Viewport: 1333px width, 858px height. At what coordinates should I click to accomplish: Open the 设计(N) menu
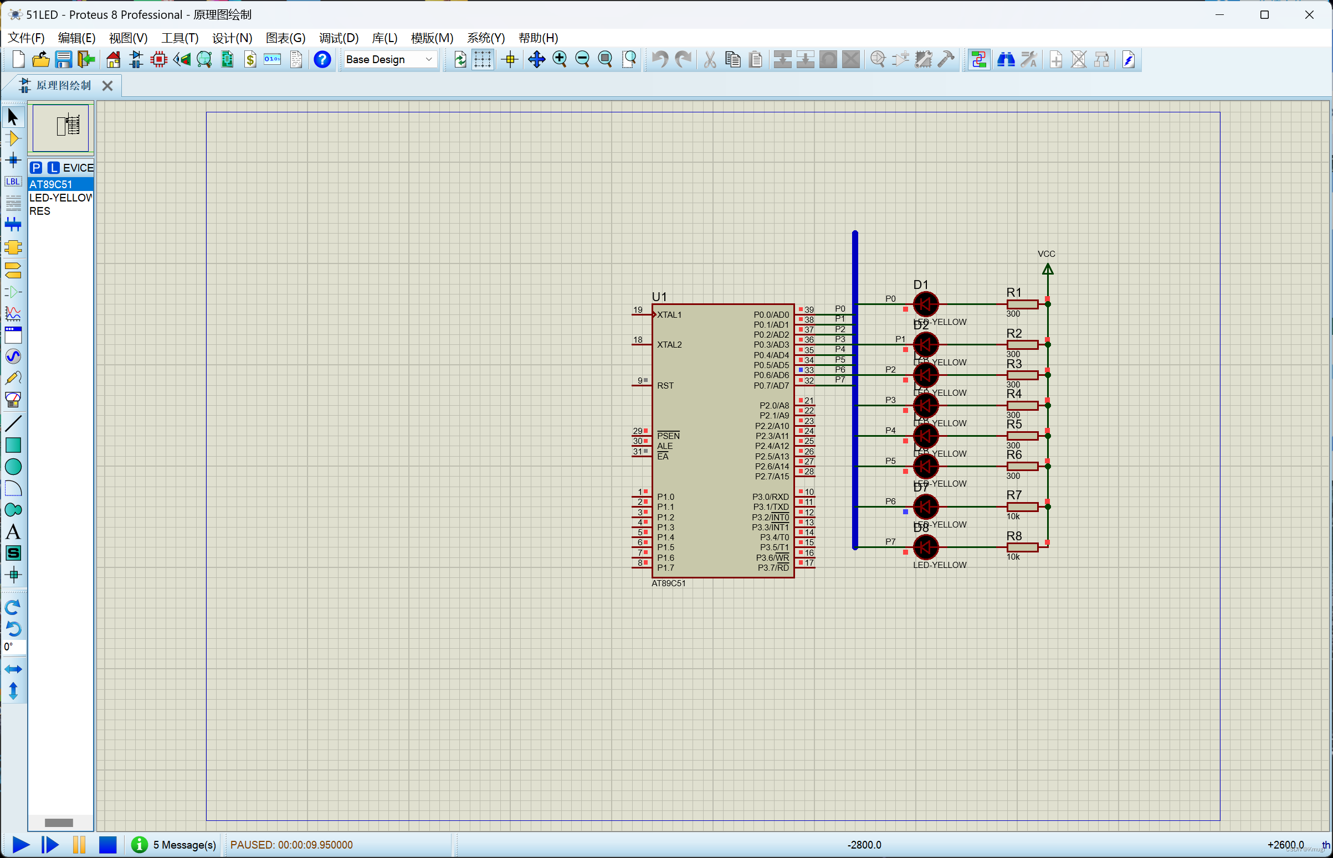coord(232,38)
